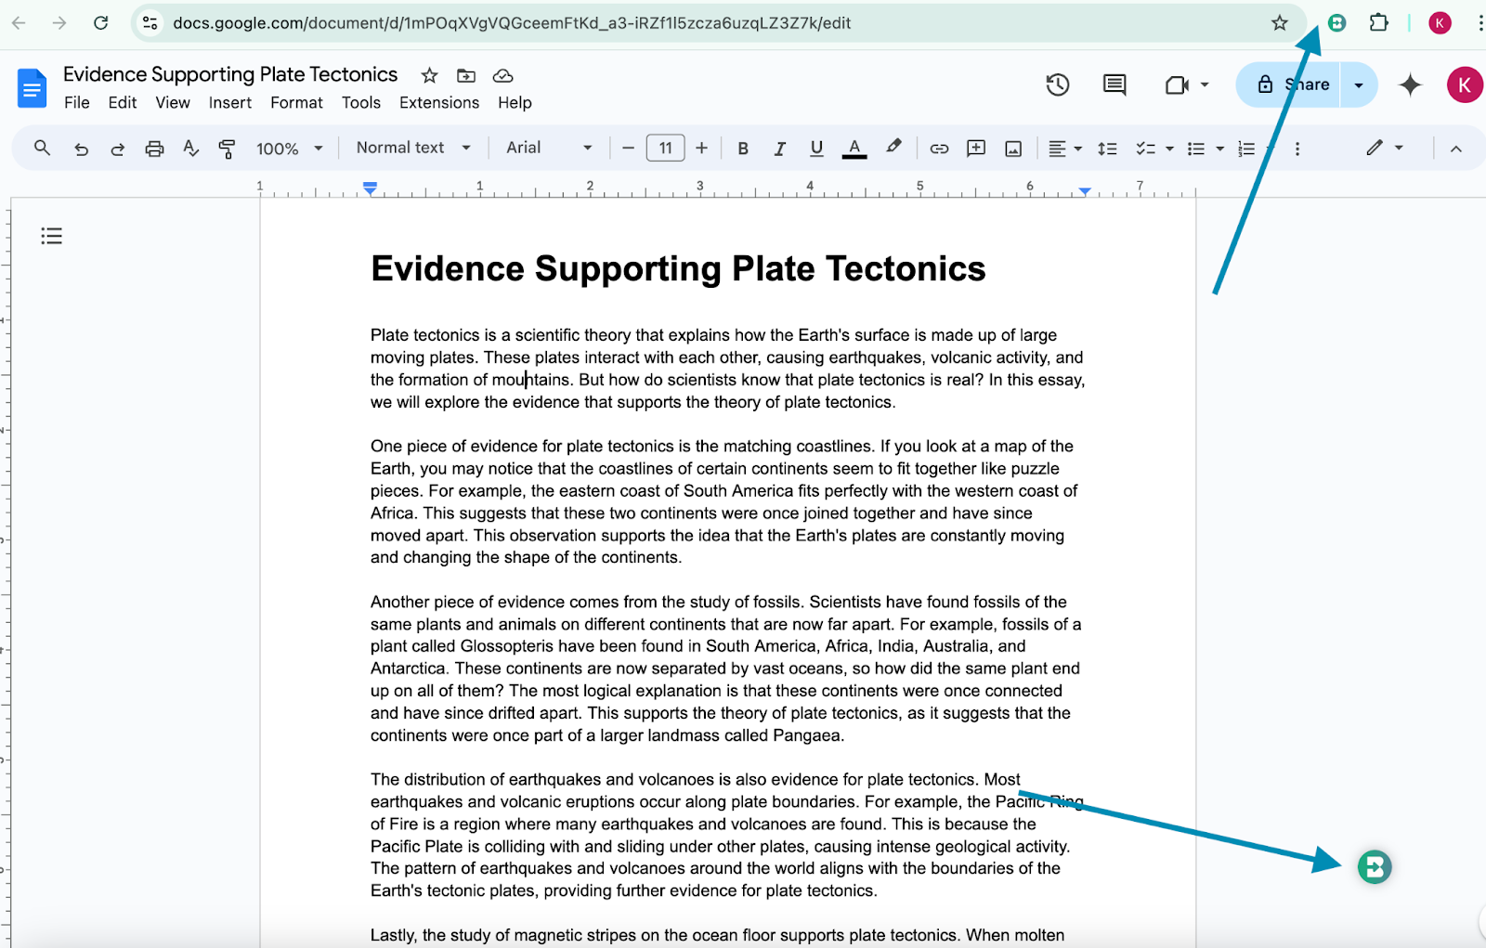Screen dimensions: 1486x948
Task: Open the comments panel icon
Action: tap(1114, 85)
